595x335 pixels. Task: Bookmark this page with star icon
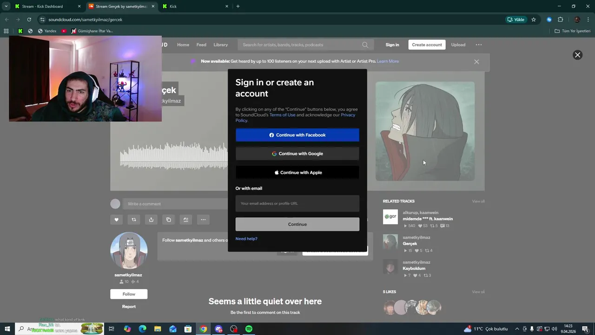(x=534, y=20)
